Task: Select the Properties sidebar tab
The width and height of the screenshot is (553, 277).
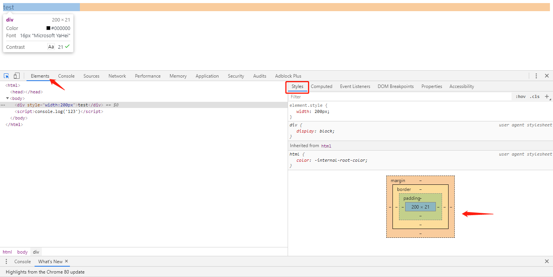Action: (432, 86)
